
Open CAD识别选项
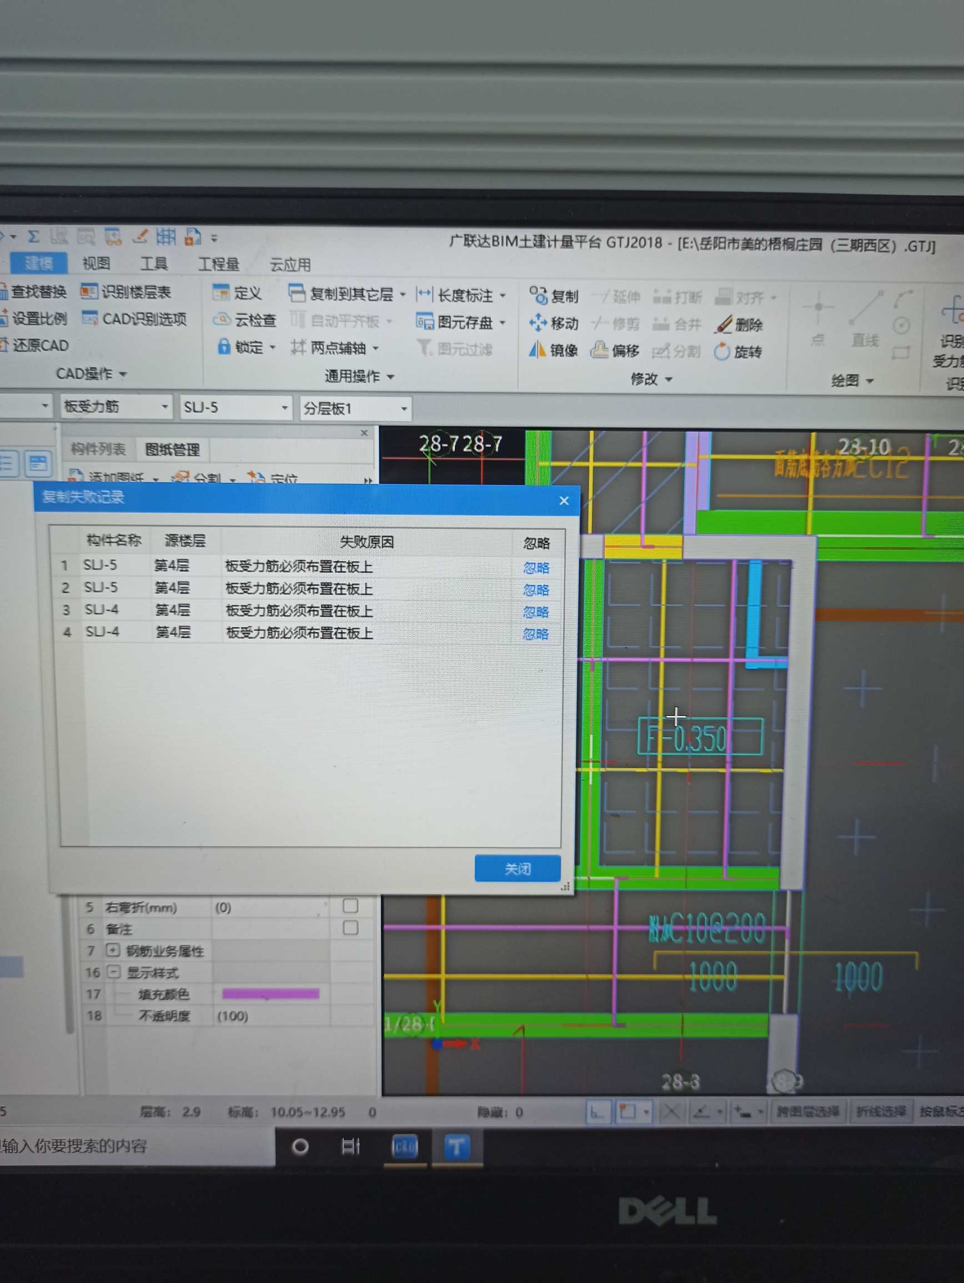pyautogui.click(x=134, y=319)
